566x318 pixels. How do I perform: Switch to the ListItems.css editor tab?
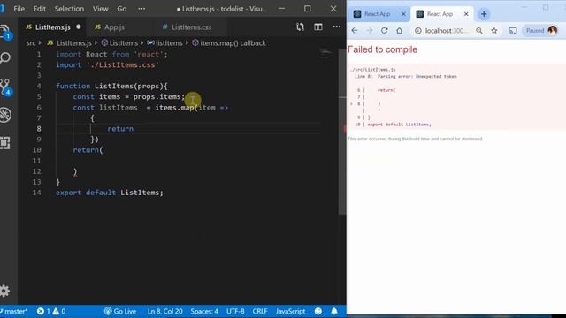pos(191,27)
